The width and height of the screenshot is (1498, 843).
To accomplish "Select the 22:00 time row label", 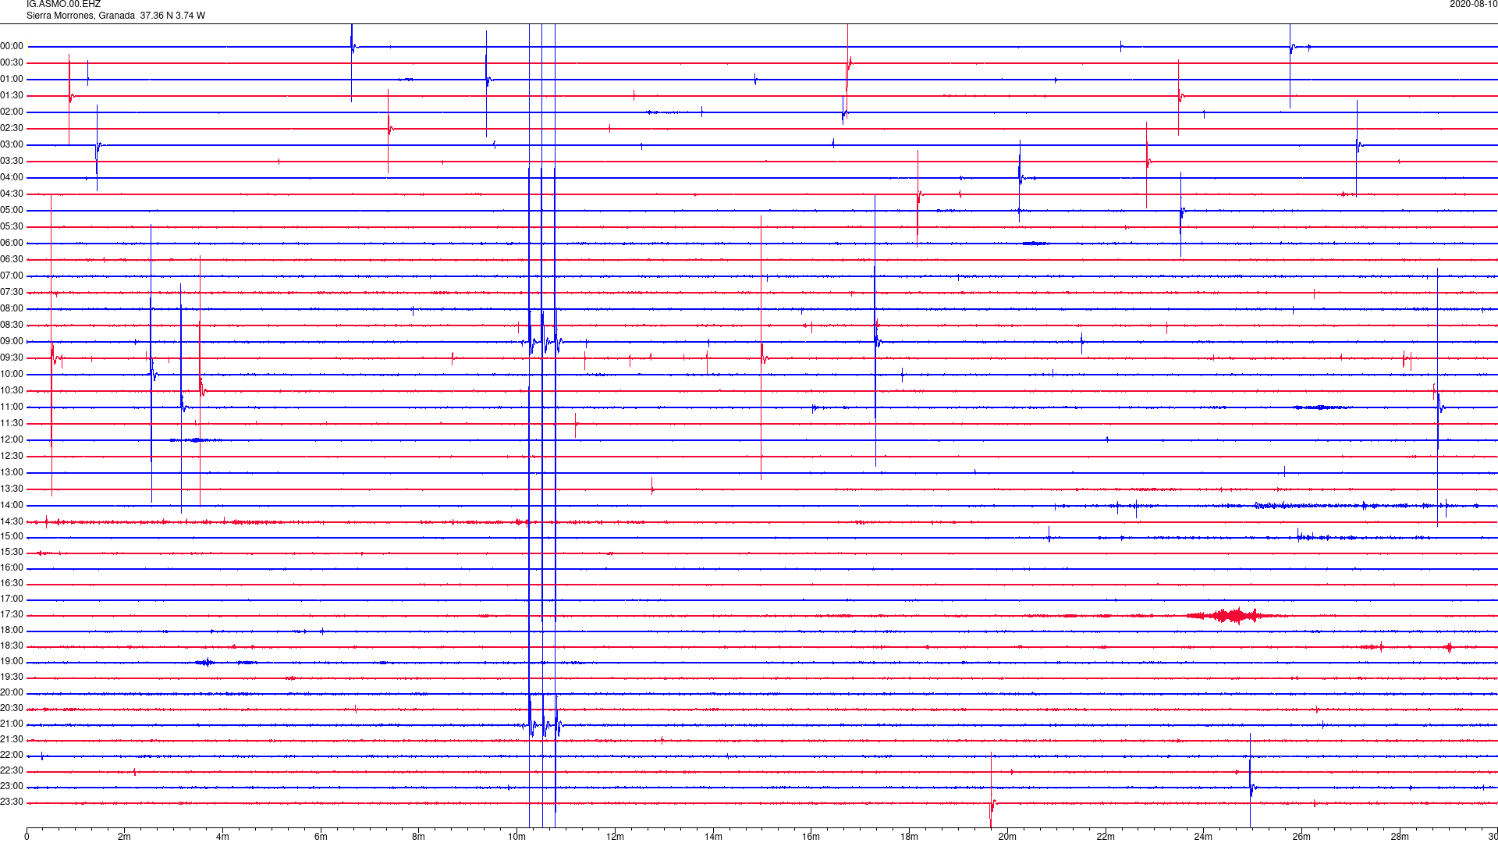I will point(12,756).
